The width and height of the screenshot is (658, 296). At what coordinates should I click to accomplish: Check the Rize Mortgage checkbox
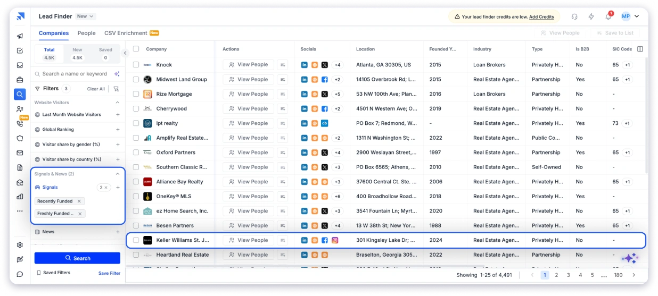click(x=136, y=94)
